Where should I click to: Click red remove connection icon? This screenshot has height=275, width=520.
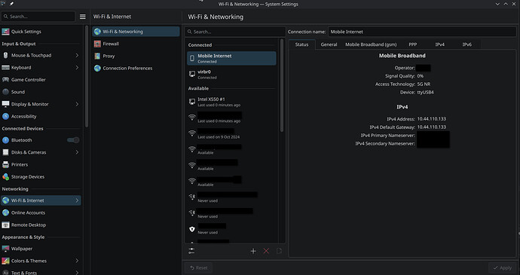266,251
